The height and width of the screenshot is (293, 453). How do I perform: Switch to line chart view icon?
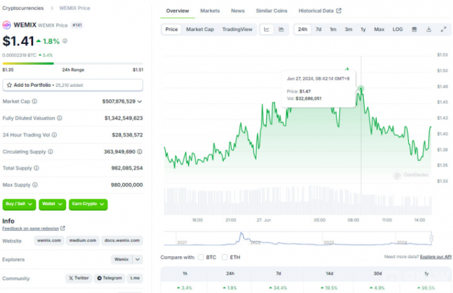[267, 30]
